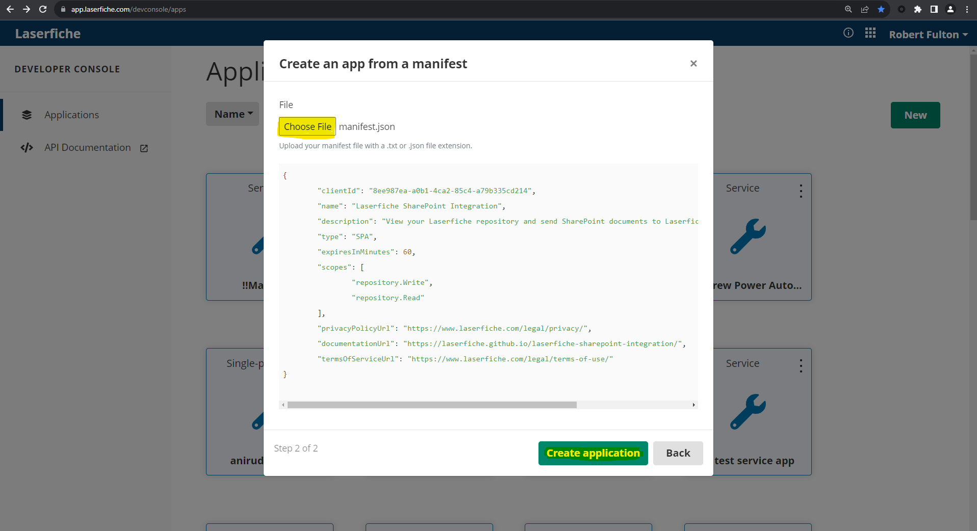Open the Laserfiche app launcher waffle icon
977x531 pixels.
click(x=871, y=33)
